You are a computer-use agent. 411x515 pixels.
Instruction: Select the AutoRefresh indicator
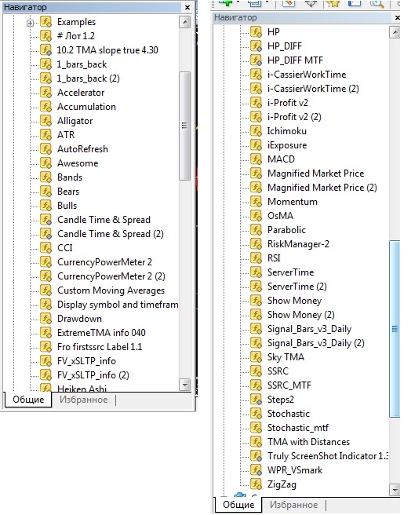(82, 149)
